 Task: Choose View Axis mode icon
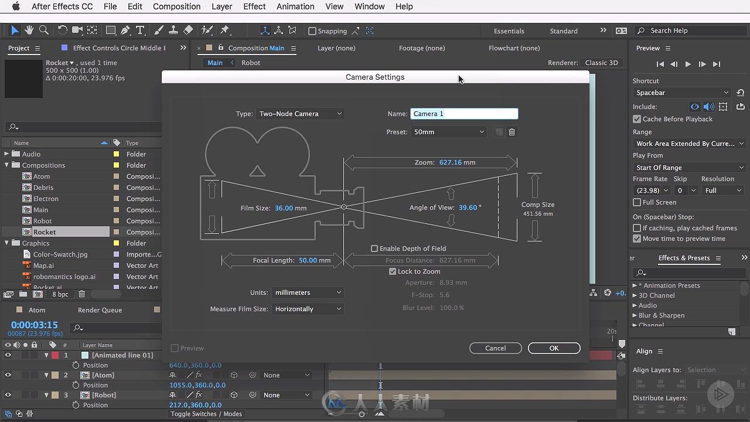[x=292, y=30]
